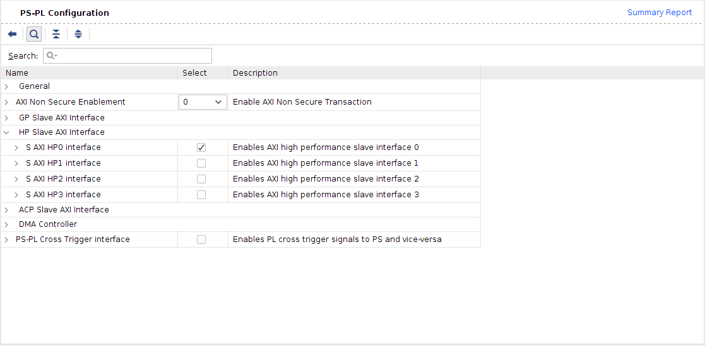
Task: Enable the S AXI HP1 interface checkbox
Action: (x=201, y=163)
